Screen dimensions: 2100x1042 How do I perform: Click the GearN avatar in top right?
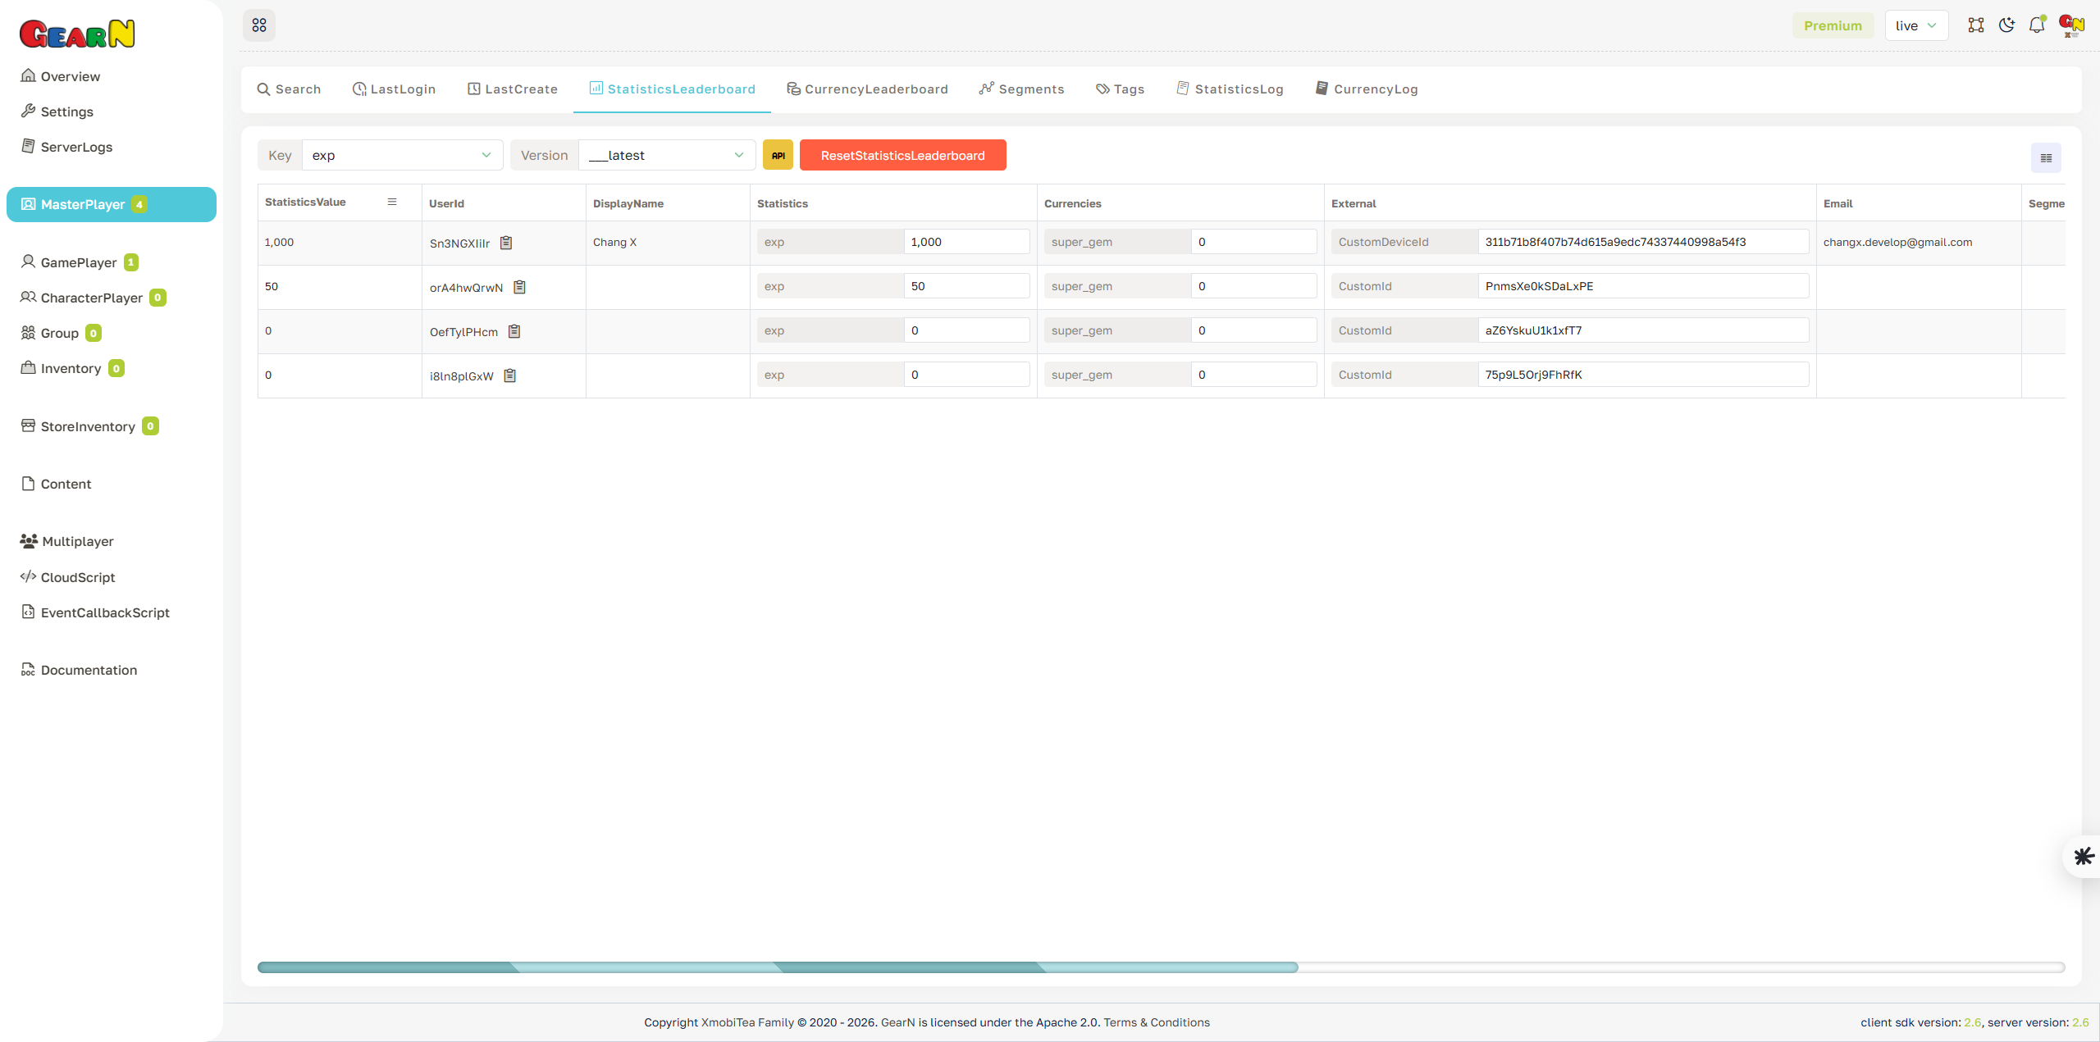2070,25
